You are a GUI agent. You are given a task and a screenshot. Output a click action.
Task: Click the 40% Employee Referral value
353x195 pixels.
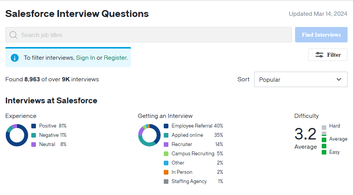(x=218, y=126)
